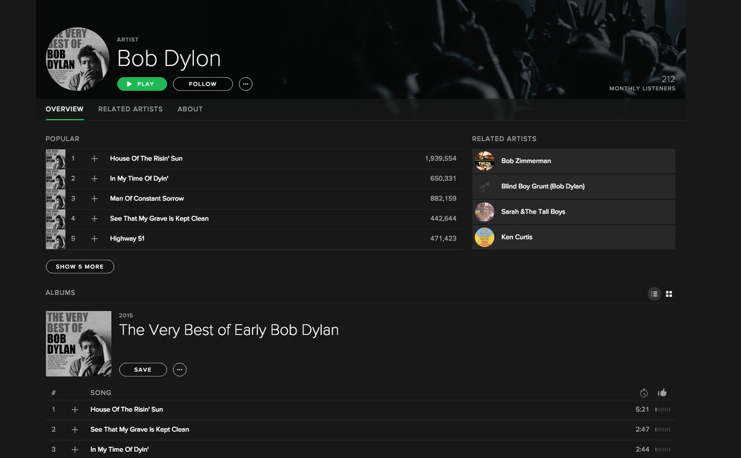Switch albums to grid view
Image resolution: width=741 pixels, height=458 pixels.
click(x=669, y=294)
